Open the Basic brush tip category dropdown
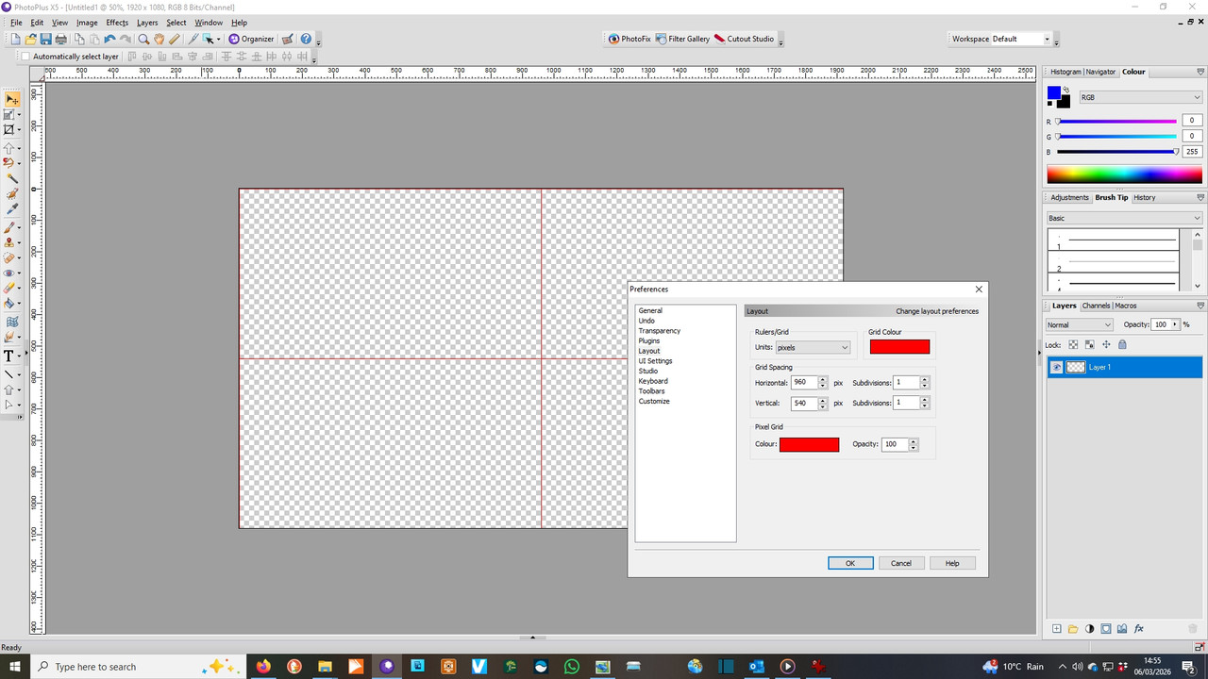1208x679 pixels. click(1124, 218)
